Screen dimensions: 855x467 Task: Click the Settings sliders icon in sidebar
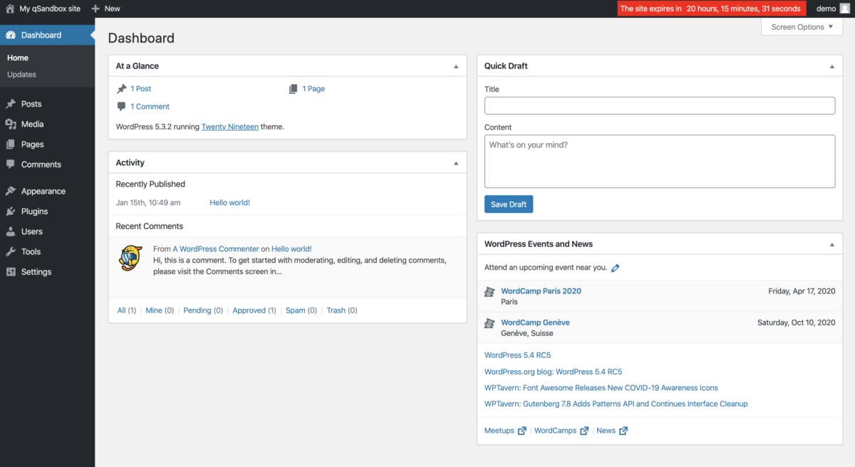(x=11, y=272)
